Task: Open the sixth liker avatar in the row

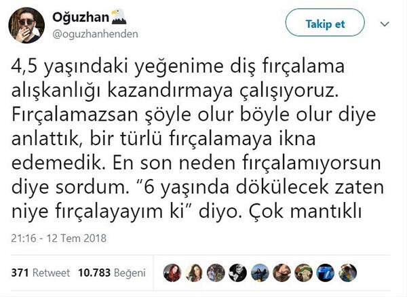Action: pyautogui.click(x=282, y=273)
